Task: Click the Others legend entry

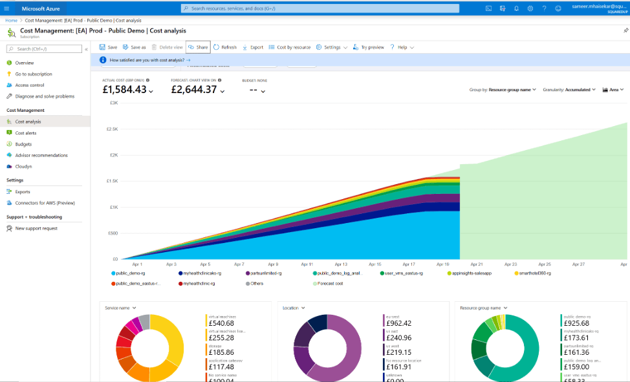Action: pos(254,284)
